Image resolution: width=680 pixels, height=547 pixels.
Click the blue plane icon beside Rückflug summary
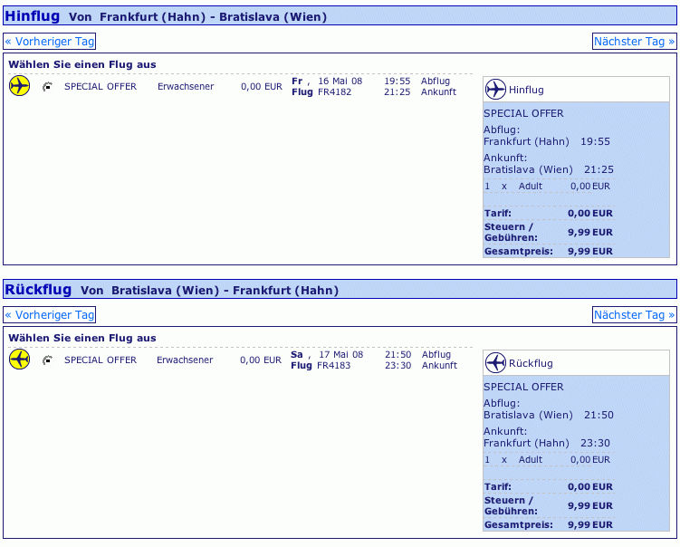[x=495, y=363]
